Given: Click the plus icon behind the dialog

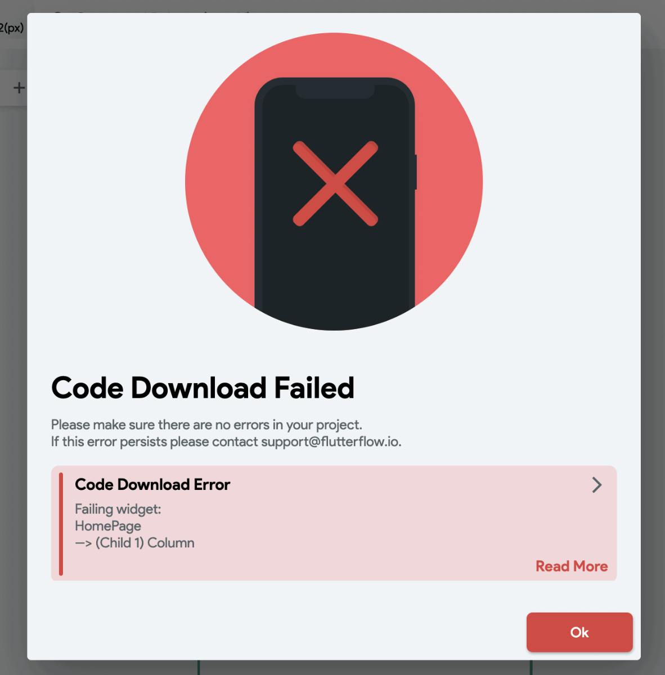Looking at the screenshot, I should coord(19,88).
